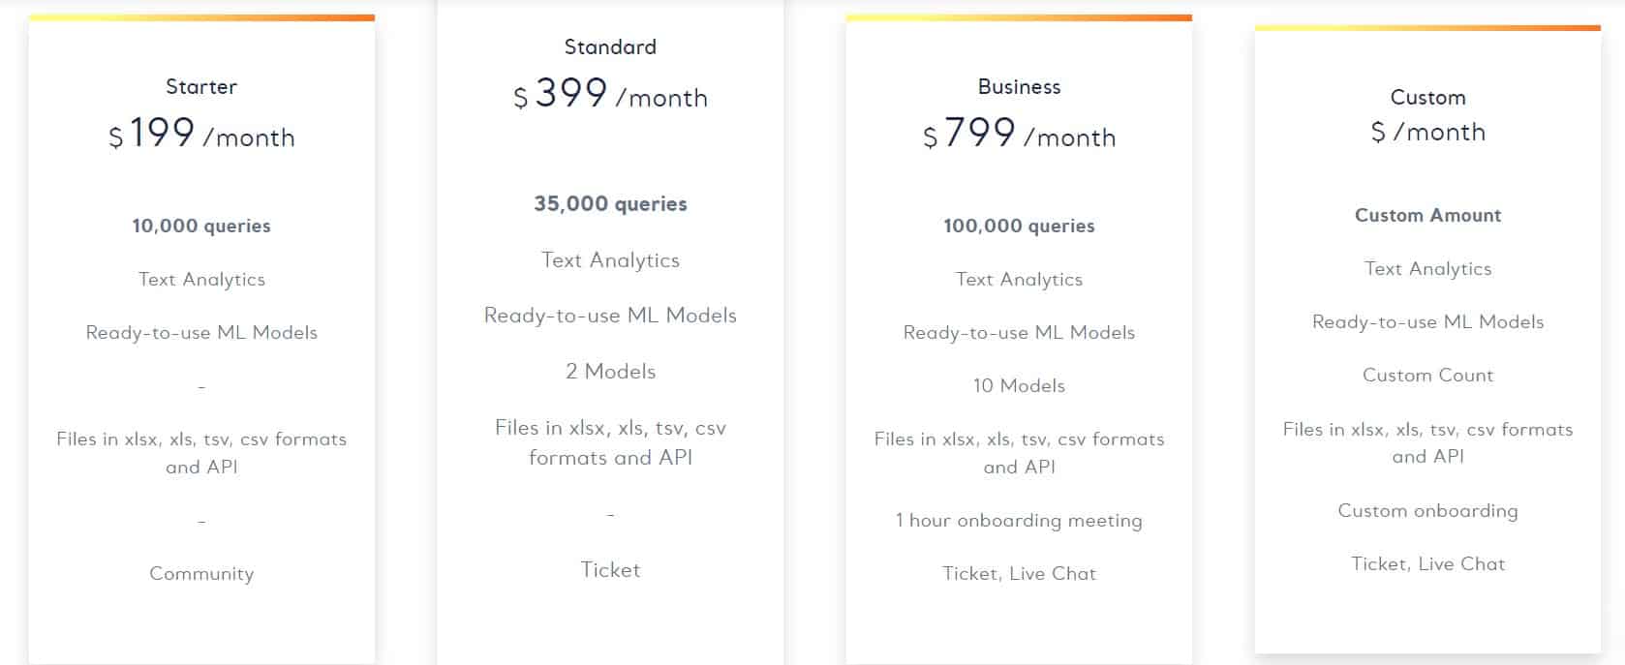1625x665 pixels.
Task: Open the Custom plan heading
Action: point(1427,98)
